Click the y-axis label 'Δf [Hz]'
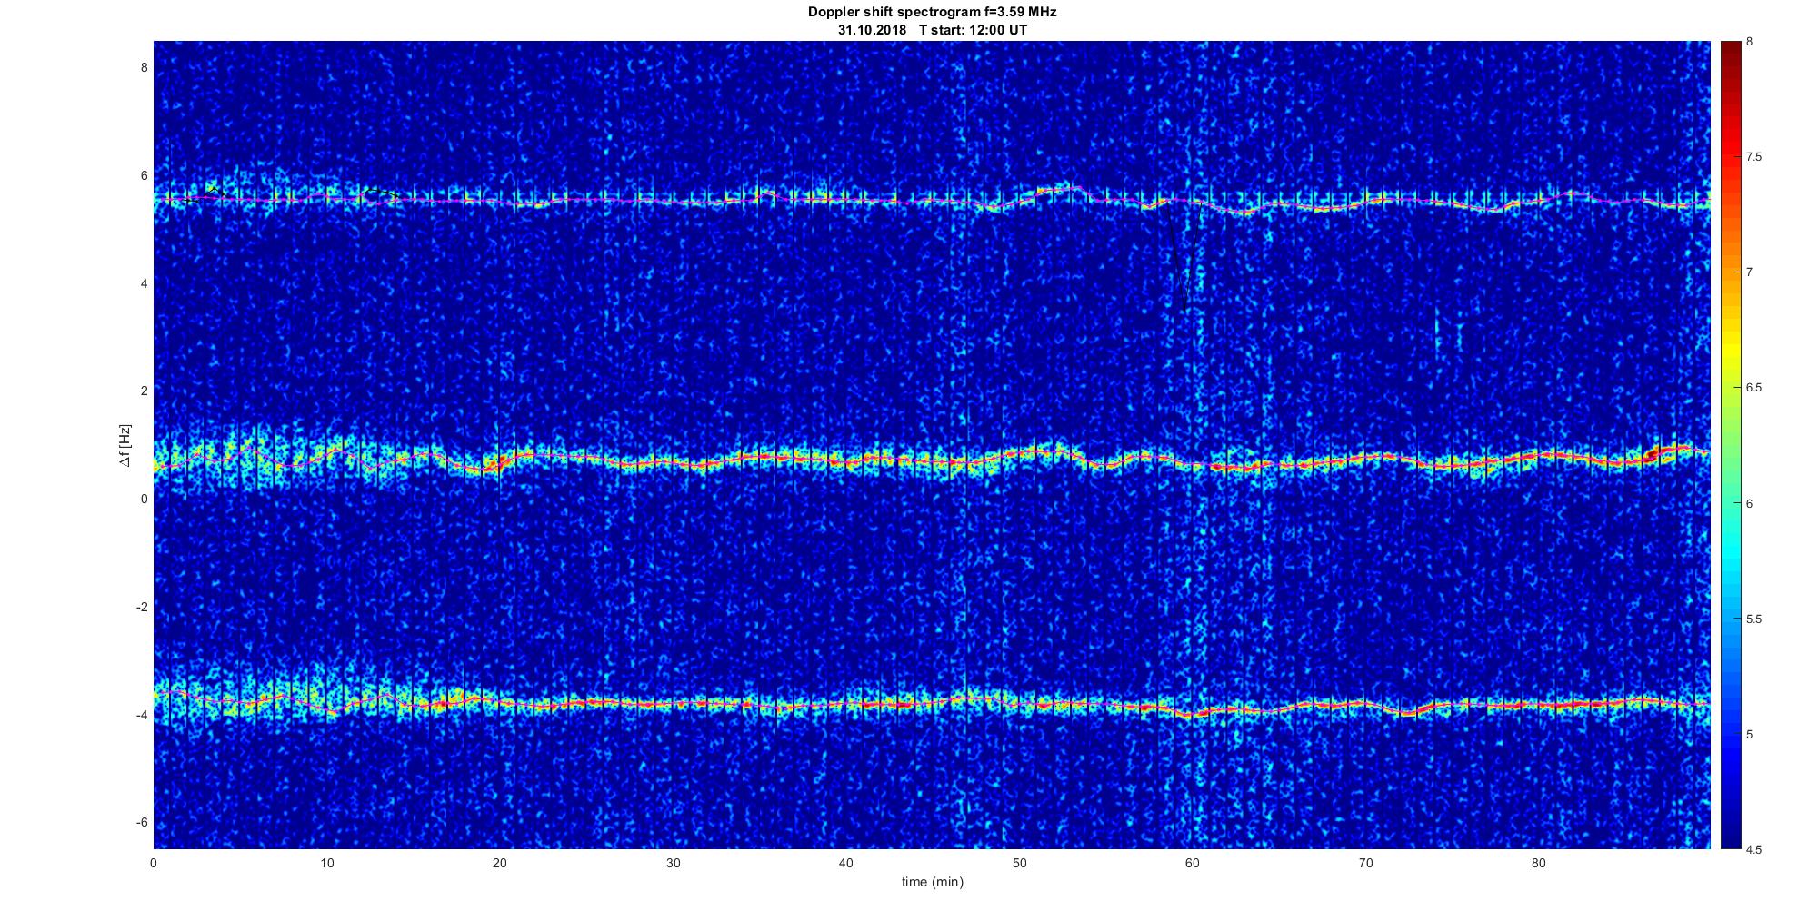Viewport: 1818px width, 911px height. click(x=125, y=445)
